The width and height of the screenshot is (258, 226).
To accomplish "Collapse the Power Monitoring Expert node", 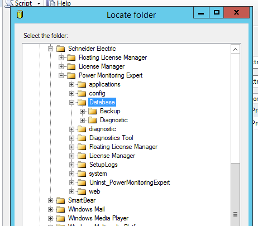I will pos(61,75).
